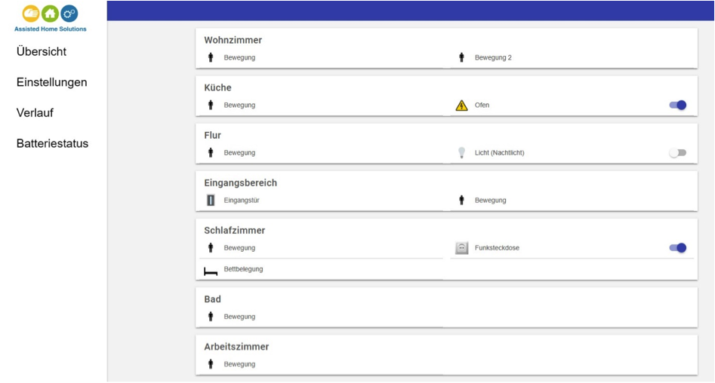Click the Bad motion person icon
The height and width of the screenshot is (383, 715).
click(211, 317)
